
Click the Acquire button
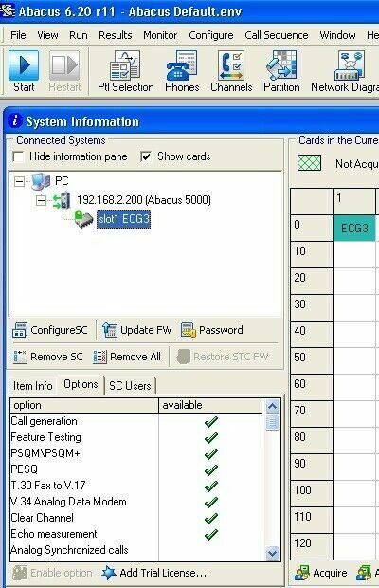pyautogui.click(x=321, y=573)
